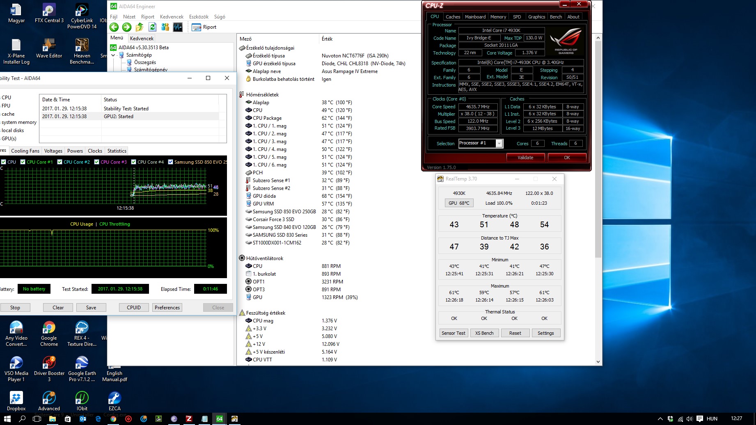Click the OK button in CPU-Z
Viewport: 756px width, 425px height.
[x=567, y=158]
